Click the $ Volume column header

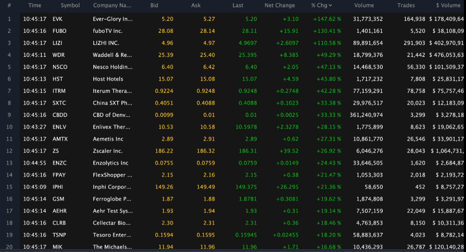click(x=448, y=5)
